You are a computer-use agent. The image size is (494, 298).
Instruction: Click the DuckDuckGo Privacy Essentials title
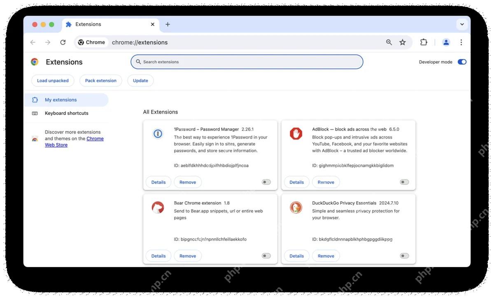pyautogui.click(x=344, y=203)
